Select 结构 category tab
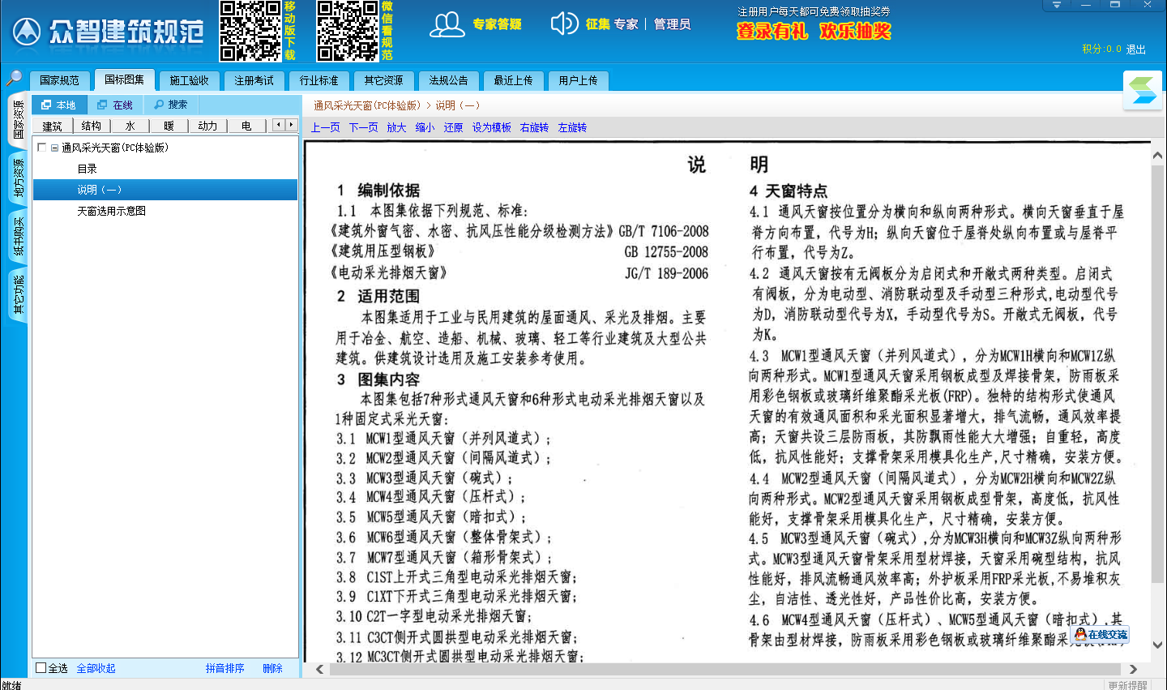 tap(91, 126)
